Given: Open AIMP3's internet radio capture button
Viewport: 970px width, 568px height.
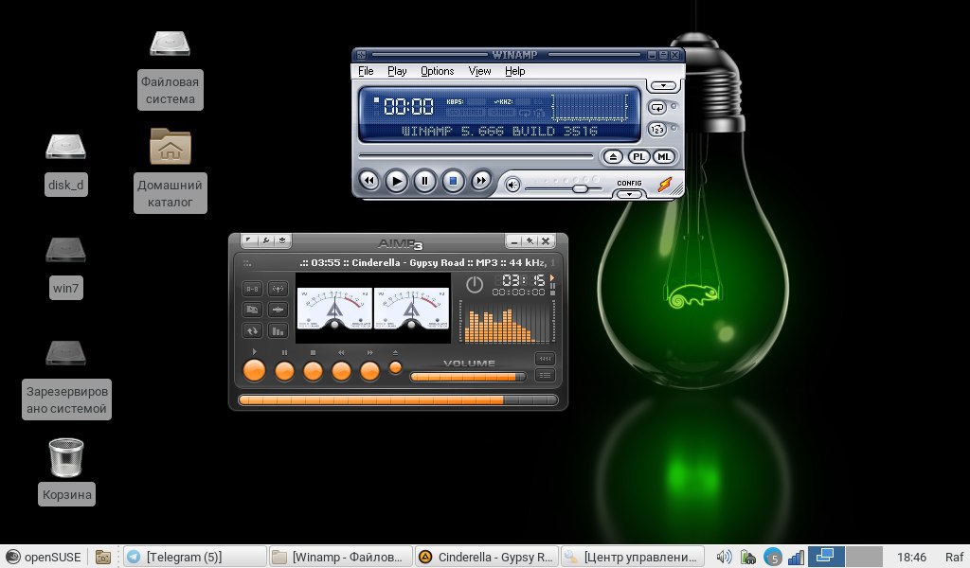Looking at the screenshot, I should point(278,289).
